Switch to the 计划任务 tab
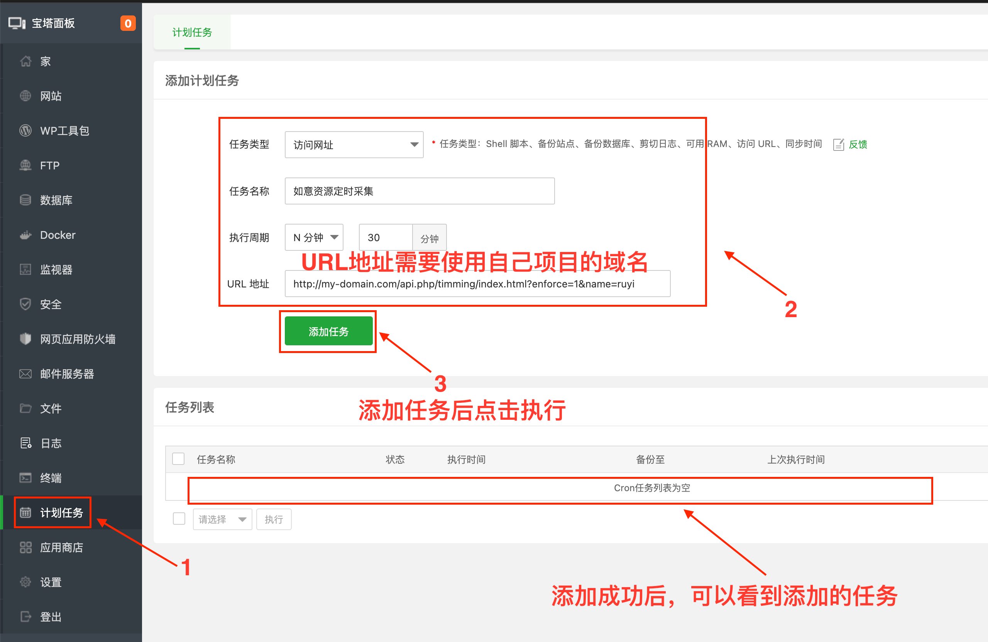Viewport: 988px width, 642px height. [192, 32]
